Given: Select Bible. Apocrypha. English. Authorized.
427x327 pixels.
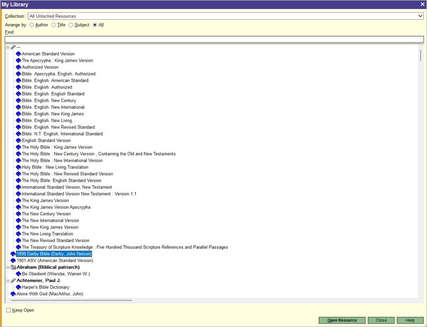Looking at the screenshot, I should [59, 74].
